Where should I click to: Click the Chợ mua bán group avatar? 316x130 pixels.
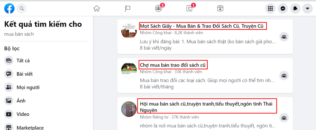129,70
